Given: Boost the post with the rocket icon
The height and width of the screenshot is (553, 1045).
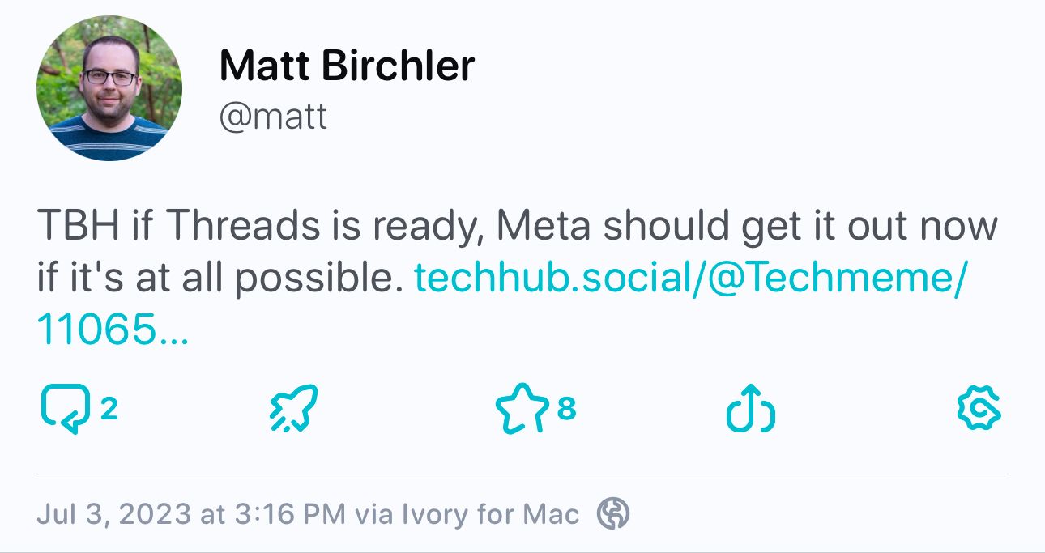Looking at the screenshot, I should pyautogui.click(x=292, y=410).
